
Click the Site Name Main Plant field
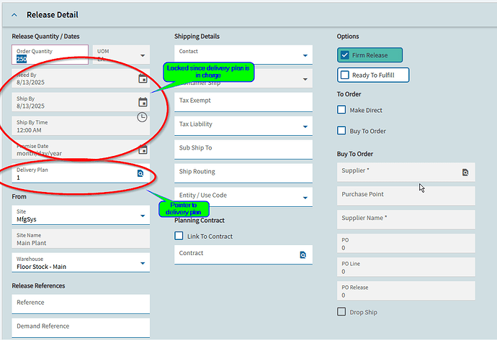coord(81,239)
